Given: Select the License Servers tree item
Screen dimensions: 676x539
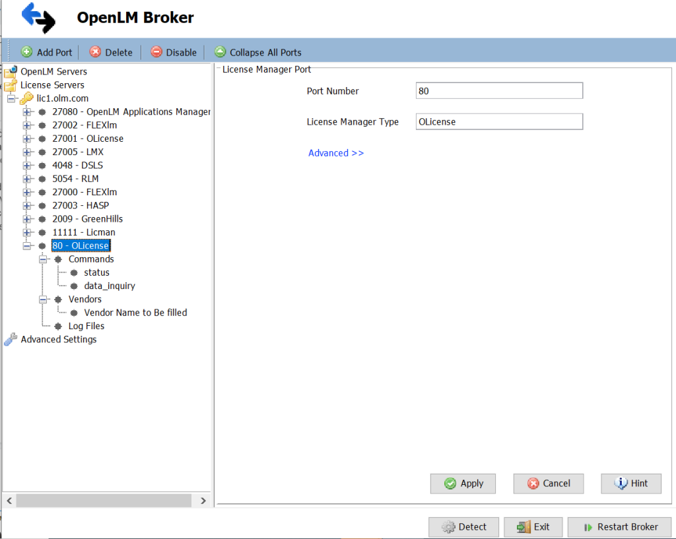Looking at the screenshot, I should click(x=53, y=84).
